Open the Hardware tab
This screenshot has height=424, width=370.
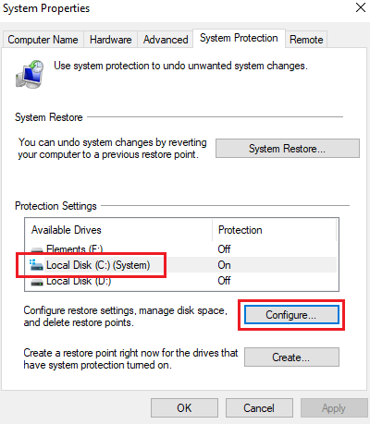point(111,40)
